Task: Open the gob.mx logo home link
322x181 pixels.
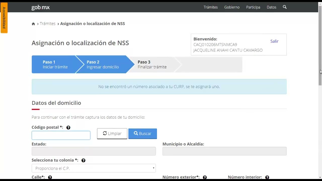Action: (x=41, y=7)
